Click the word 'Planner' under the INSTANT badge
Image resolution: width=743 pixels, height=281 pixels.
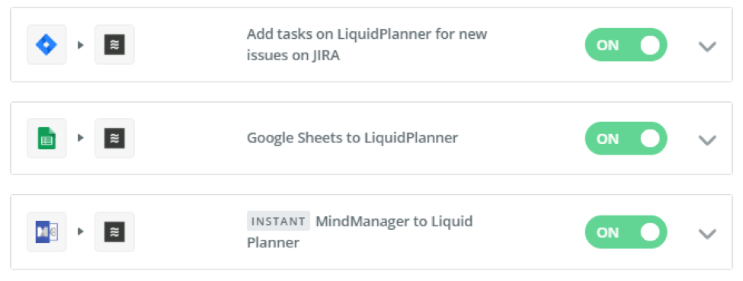coord(273,243)
